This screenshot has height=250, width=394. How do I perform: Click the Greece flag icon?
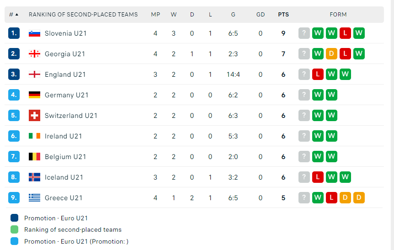[x=34, y=198]
